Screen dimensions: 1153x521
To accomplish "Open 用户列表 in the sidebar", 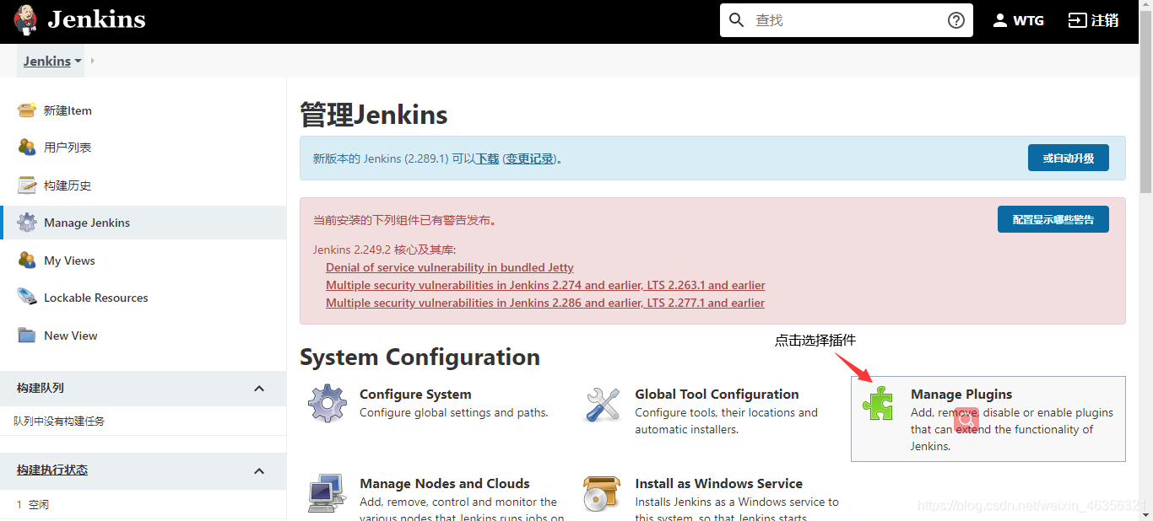I will coord(68,148).
